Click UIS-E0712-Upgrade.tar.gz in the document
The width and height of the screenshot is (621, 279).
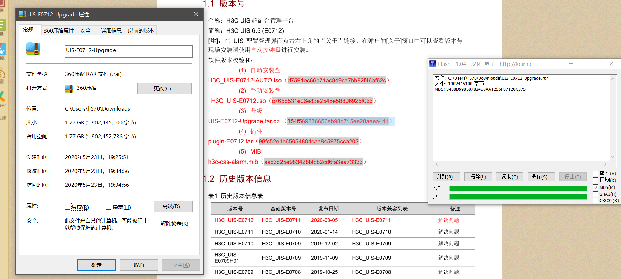point(244,121)
